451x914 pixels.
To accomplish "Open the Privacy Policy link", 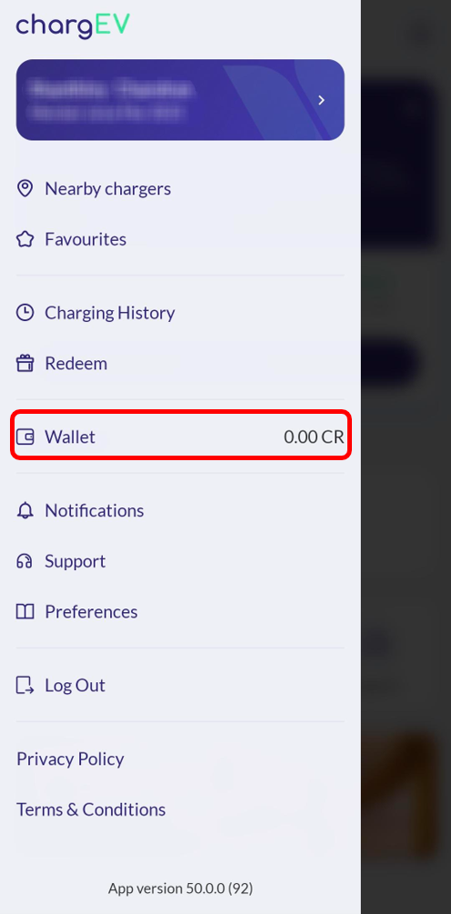I will (x=70, y=759).
